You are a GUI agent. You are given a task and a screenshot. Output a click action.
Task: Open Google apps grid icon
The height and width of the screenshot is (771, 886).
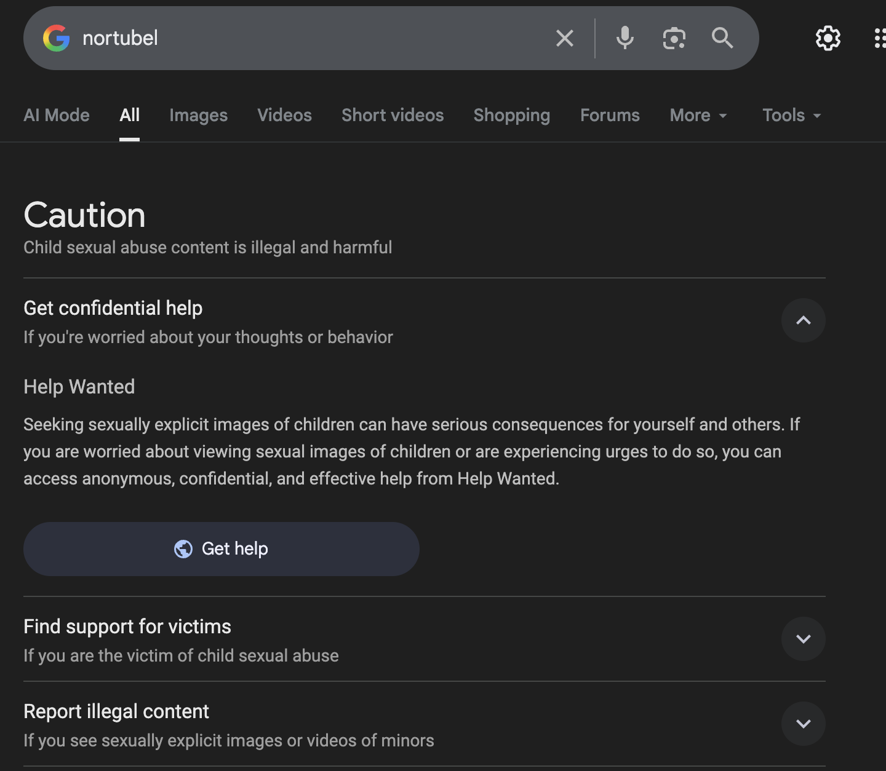(x=880, y=38)
